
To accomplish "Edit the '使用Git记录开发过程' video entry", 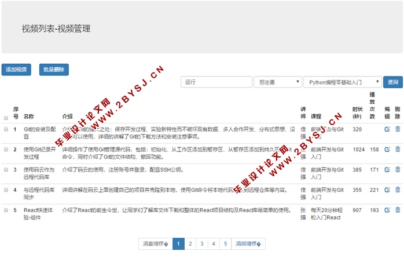I will tap(387, 150).
